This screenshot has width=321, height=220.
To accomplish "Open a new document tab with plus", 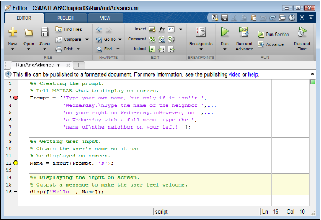I will tap(79, 65).
